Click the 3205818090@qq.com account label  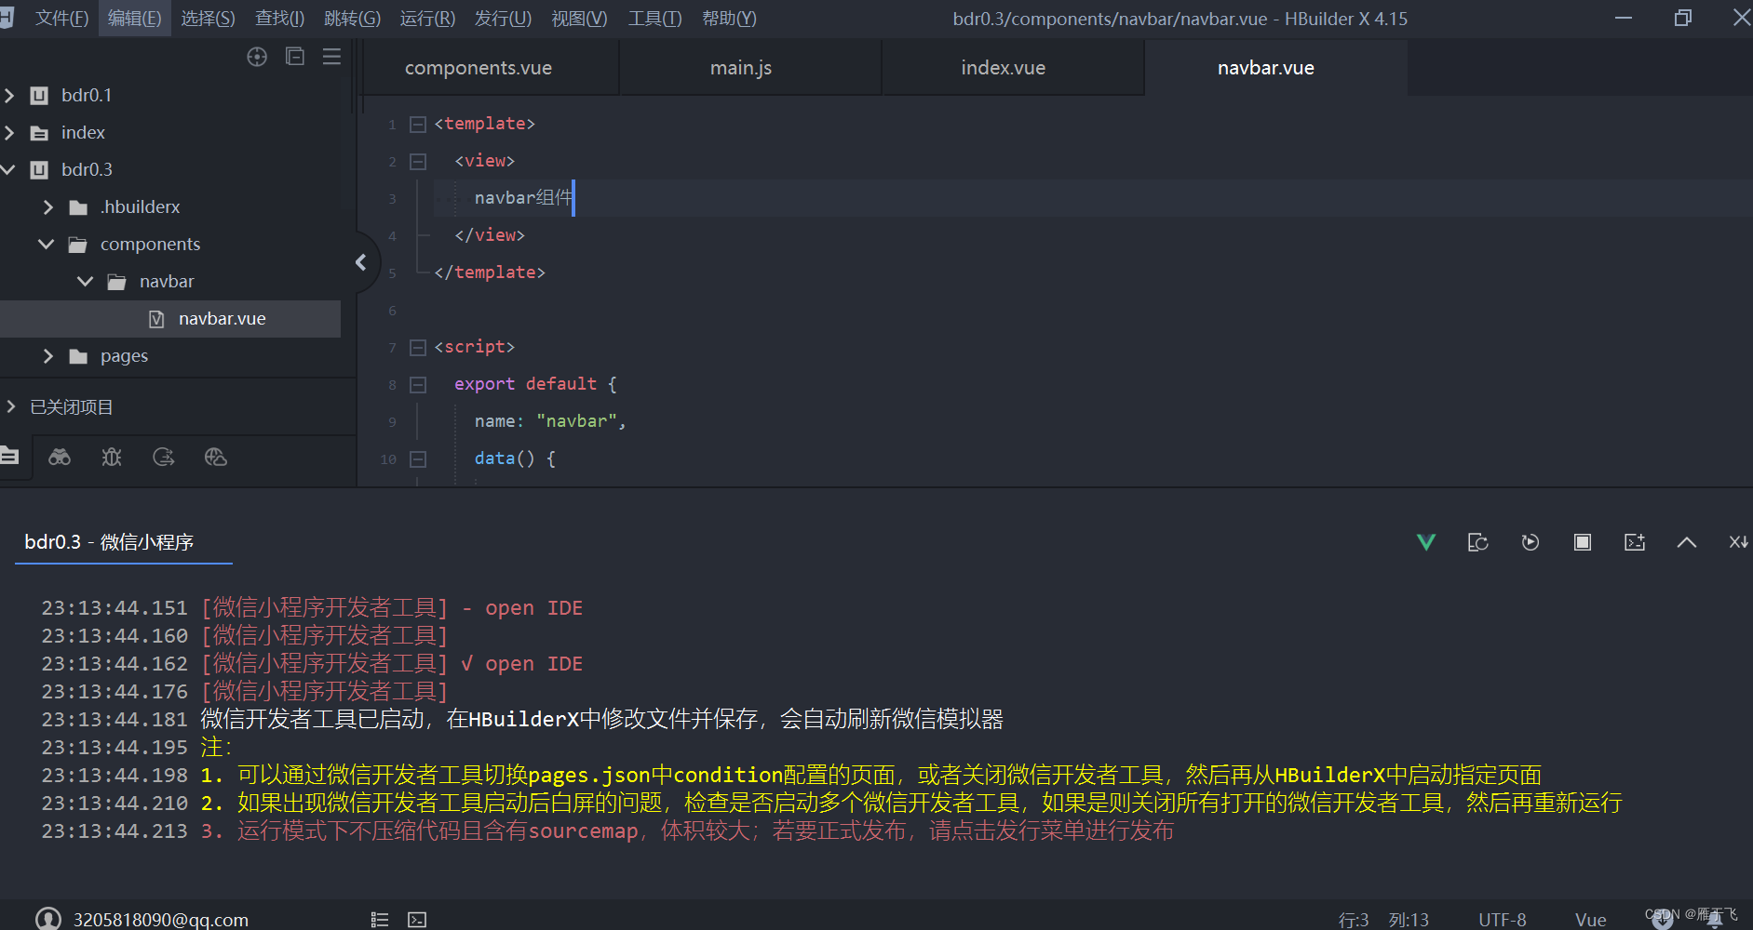point(161,920)
